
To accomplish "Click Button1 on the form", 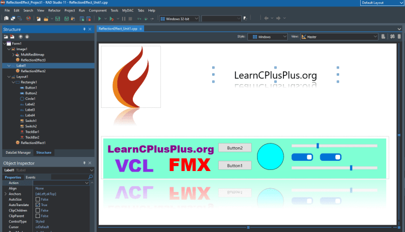I will click(235, 166).
